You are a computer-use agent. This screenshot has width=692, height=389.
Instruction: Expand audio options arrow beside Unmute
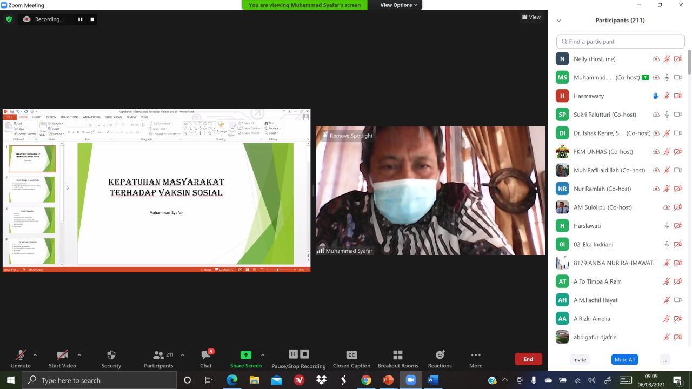click(x=35, y=355)
